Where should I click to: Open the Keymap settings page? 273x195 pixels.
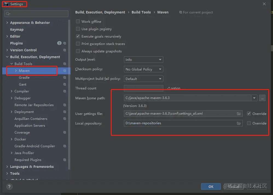coord(17,30)
